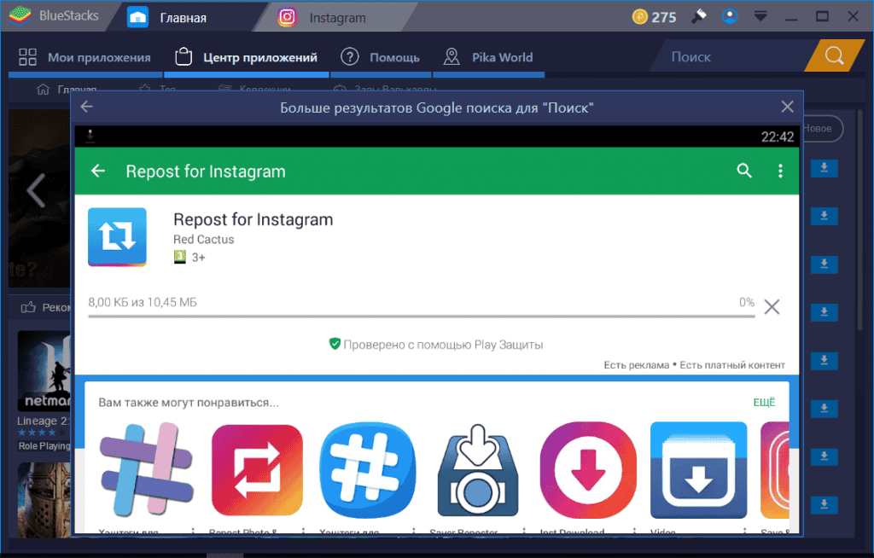Open the blue rounded hashtag app
Image resolution: width=874 pixels, height=558 pixels.
(367, 469)
